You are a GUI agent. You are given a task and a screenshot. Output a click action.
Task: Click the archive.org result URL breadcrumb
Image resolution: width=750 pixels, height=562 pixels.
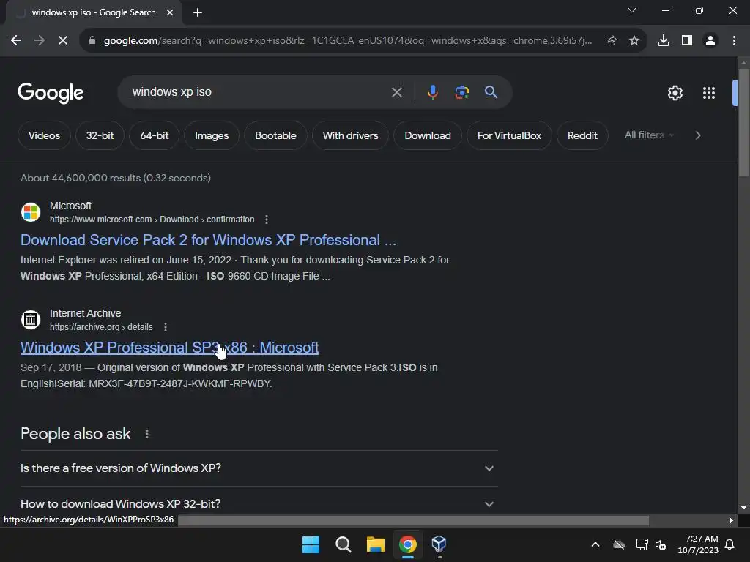point(101,327)
